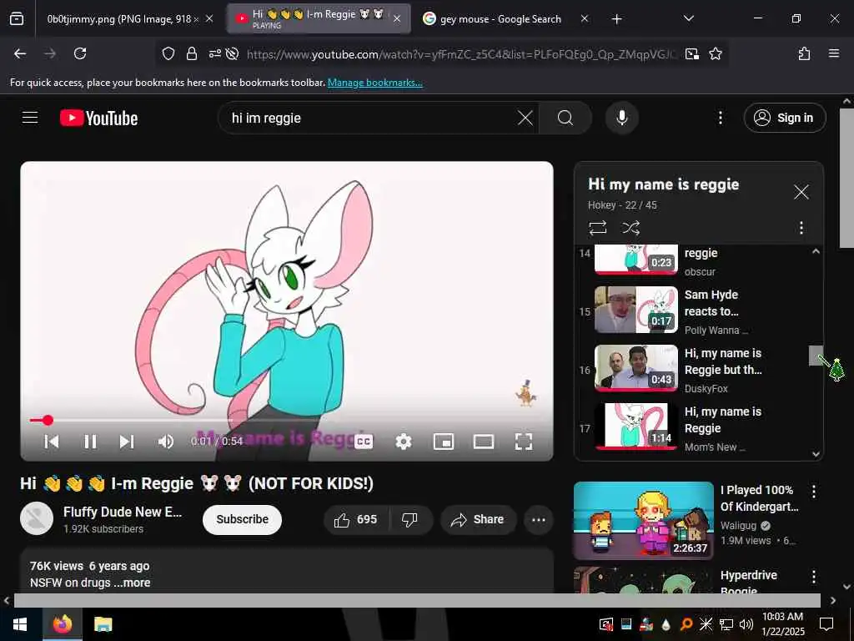Like the video with 695 likes
The width and height of the screenshot is (854, 641).
(x=355, y=519)
